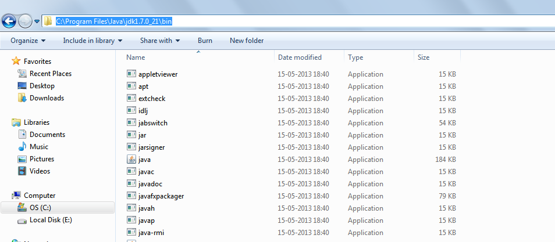Click the jar application icon

131,135
